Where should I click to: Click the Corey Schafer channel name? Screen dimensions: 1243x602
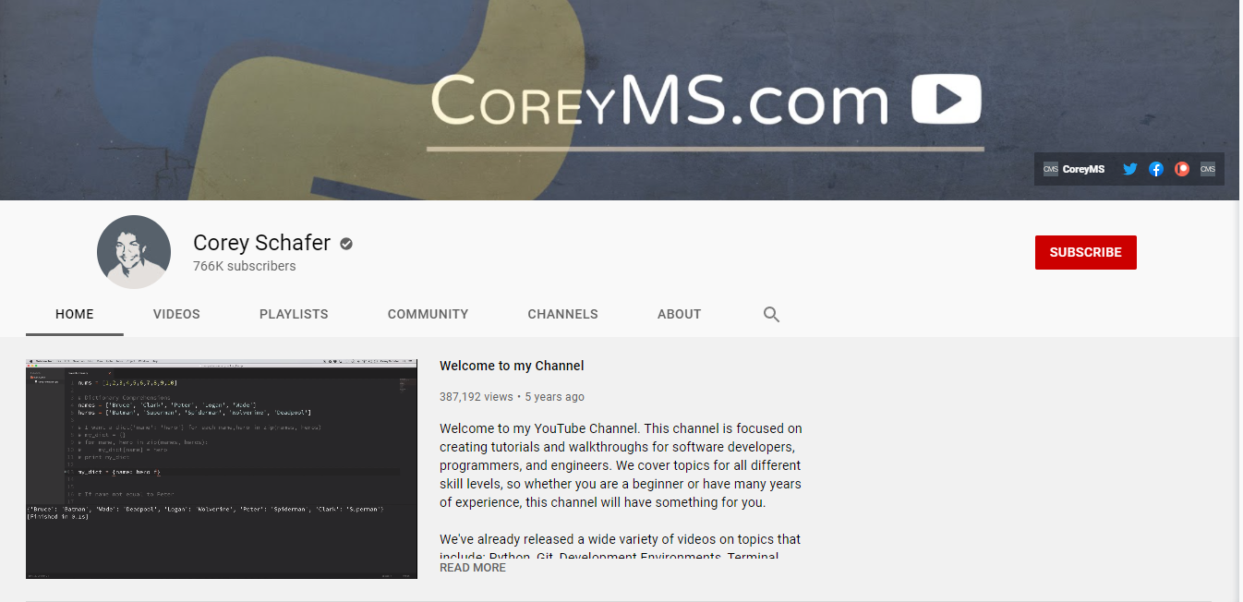[x=262, y=243]
